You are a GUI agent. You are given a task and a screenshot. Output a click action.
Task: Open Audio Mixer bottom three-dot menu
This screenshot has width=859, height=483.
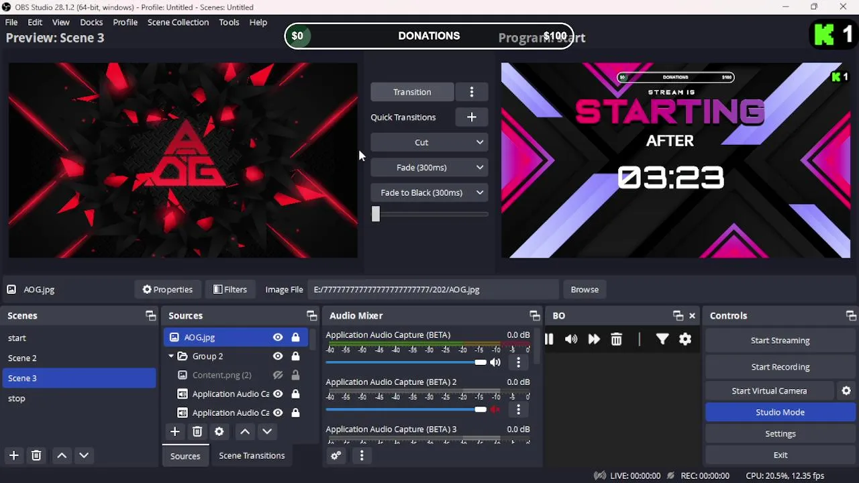click(x=362, y=455)
